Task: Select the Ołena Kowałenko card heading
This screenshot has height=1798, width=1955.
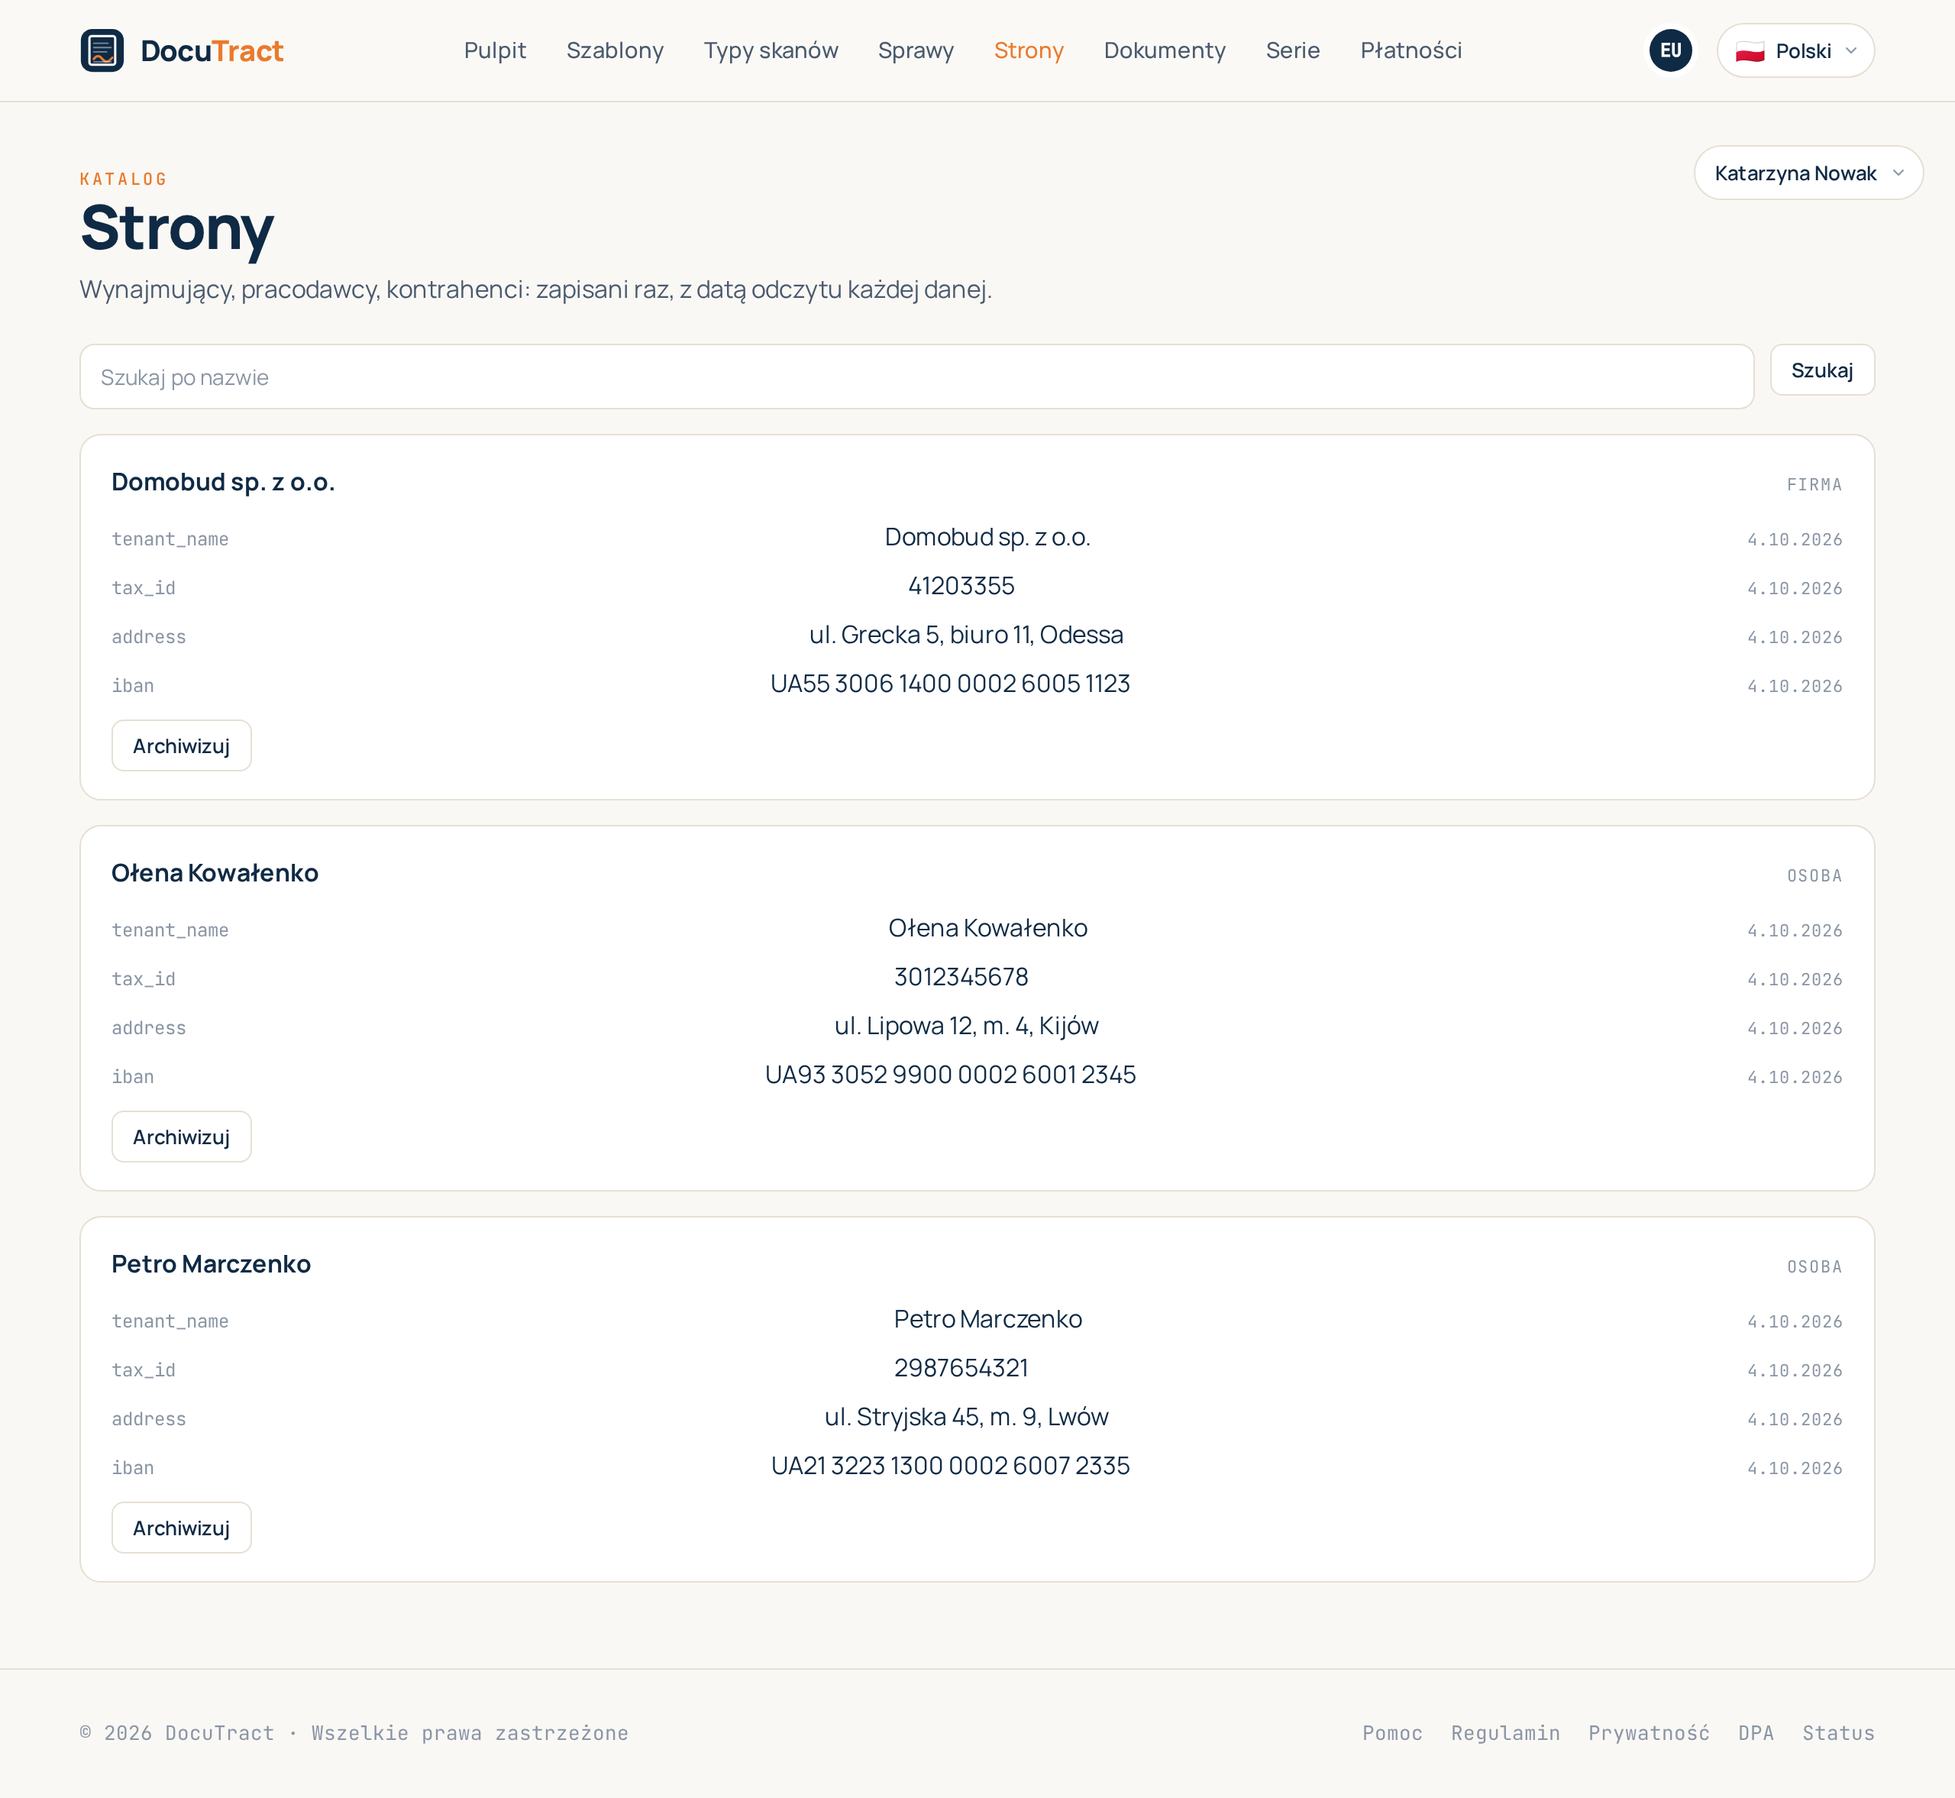Action: click(215, 873)
